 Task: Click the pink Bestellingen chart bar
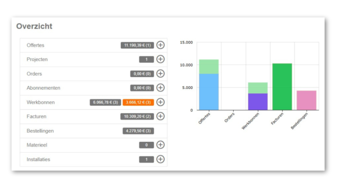[x=306, y=100]
